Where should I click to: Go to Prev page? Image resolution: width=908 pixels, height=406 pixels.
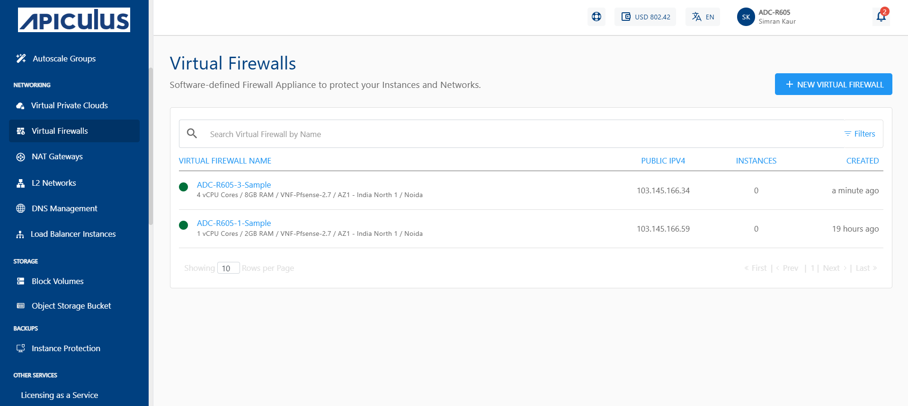(787, 268)
